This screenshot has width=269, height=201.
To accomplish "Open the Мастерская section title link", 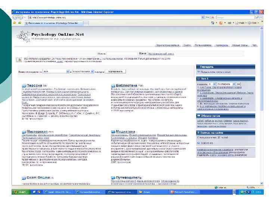I will (x=37, y=131).
